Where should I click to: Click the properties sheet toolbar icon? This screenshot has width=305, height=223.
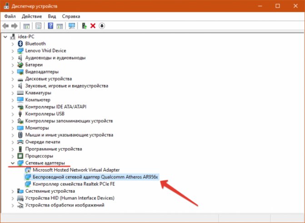coord(38,26)
